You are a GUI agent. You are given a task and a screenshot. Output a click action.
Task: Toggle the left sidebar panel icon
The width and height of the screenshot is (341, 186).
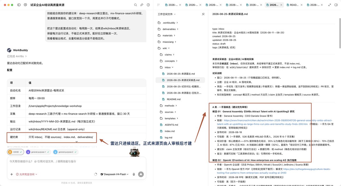[19, 5]
